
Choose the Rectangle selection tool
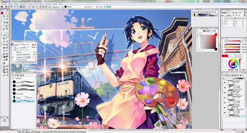(4, 26)
